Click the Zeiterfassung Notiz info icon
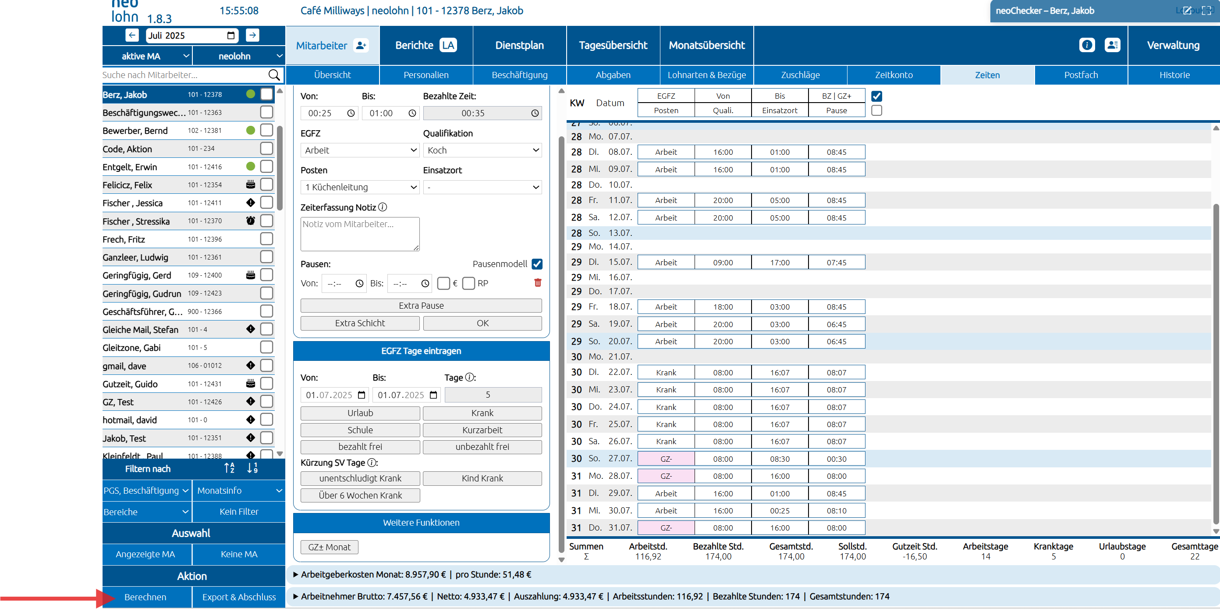Viewport: 1220px width, 609px height. tap(383, 207)
